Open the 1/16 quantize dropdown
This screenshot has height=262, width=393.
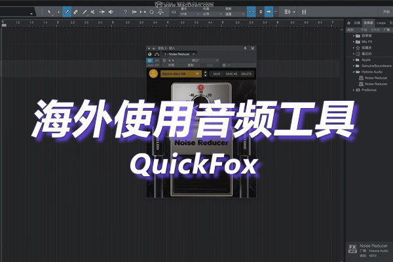tap(190, 14)
